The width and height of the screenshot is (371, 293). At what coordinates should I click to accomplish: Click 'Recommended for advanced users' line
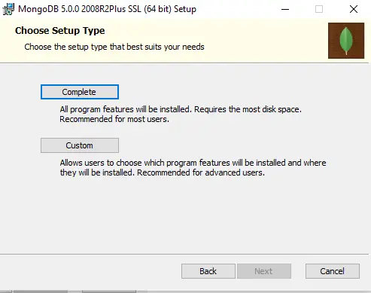click(x=201, y=172)
